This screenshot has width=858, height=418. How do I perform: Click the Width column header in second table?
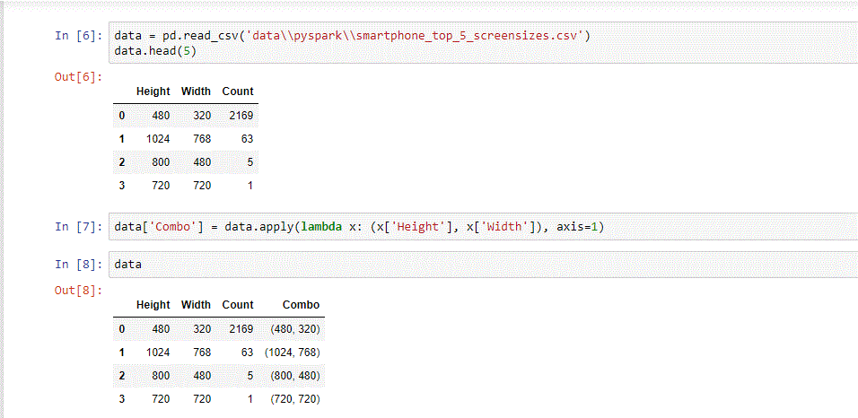point(196,305)
